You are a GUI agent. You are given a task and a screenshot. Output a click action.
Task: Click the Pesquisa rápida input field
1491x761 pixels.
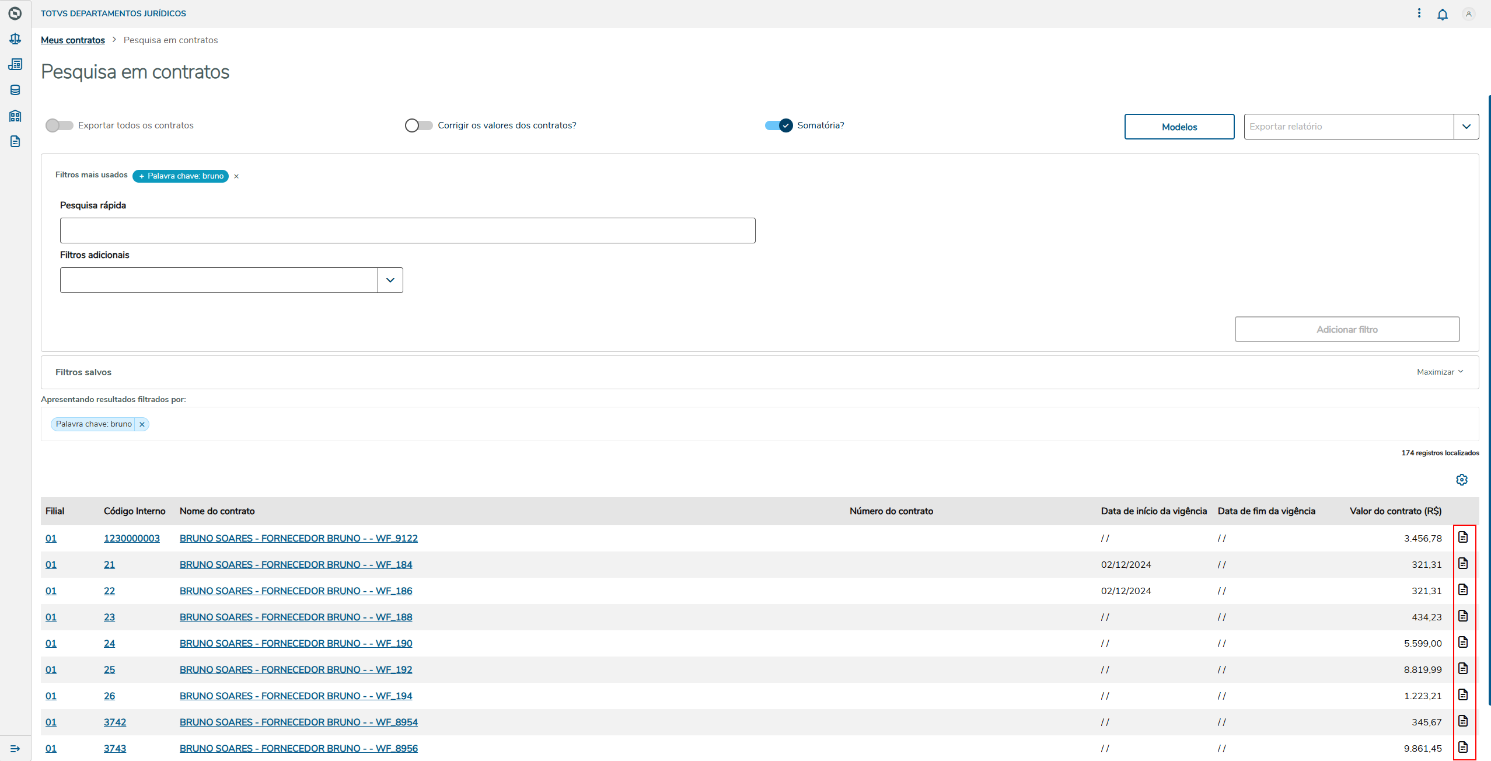[x=407, y=231]
